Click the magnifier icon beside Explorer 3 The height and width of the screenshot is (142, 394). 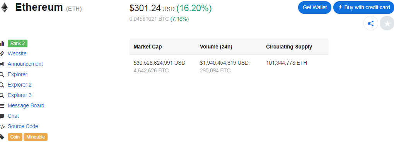click(2, 95)
